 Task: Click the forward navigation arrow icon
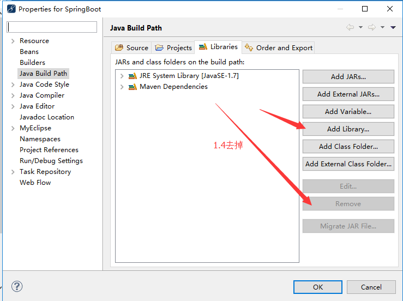[x=372, y=27]
